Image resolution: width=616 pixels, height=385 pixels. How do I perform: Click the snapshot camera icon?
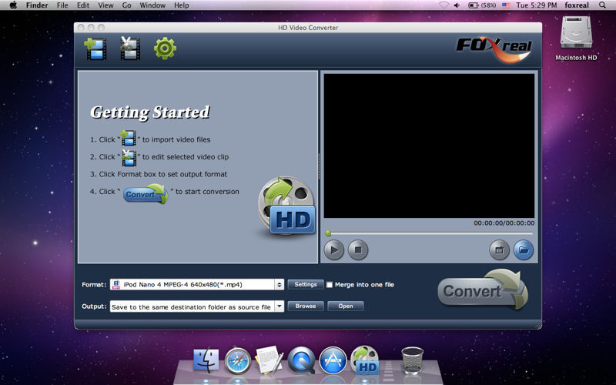[x=499, y=249]
